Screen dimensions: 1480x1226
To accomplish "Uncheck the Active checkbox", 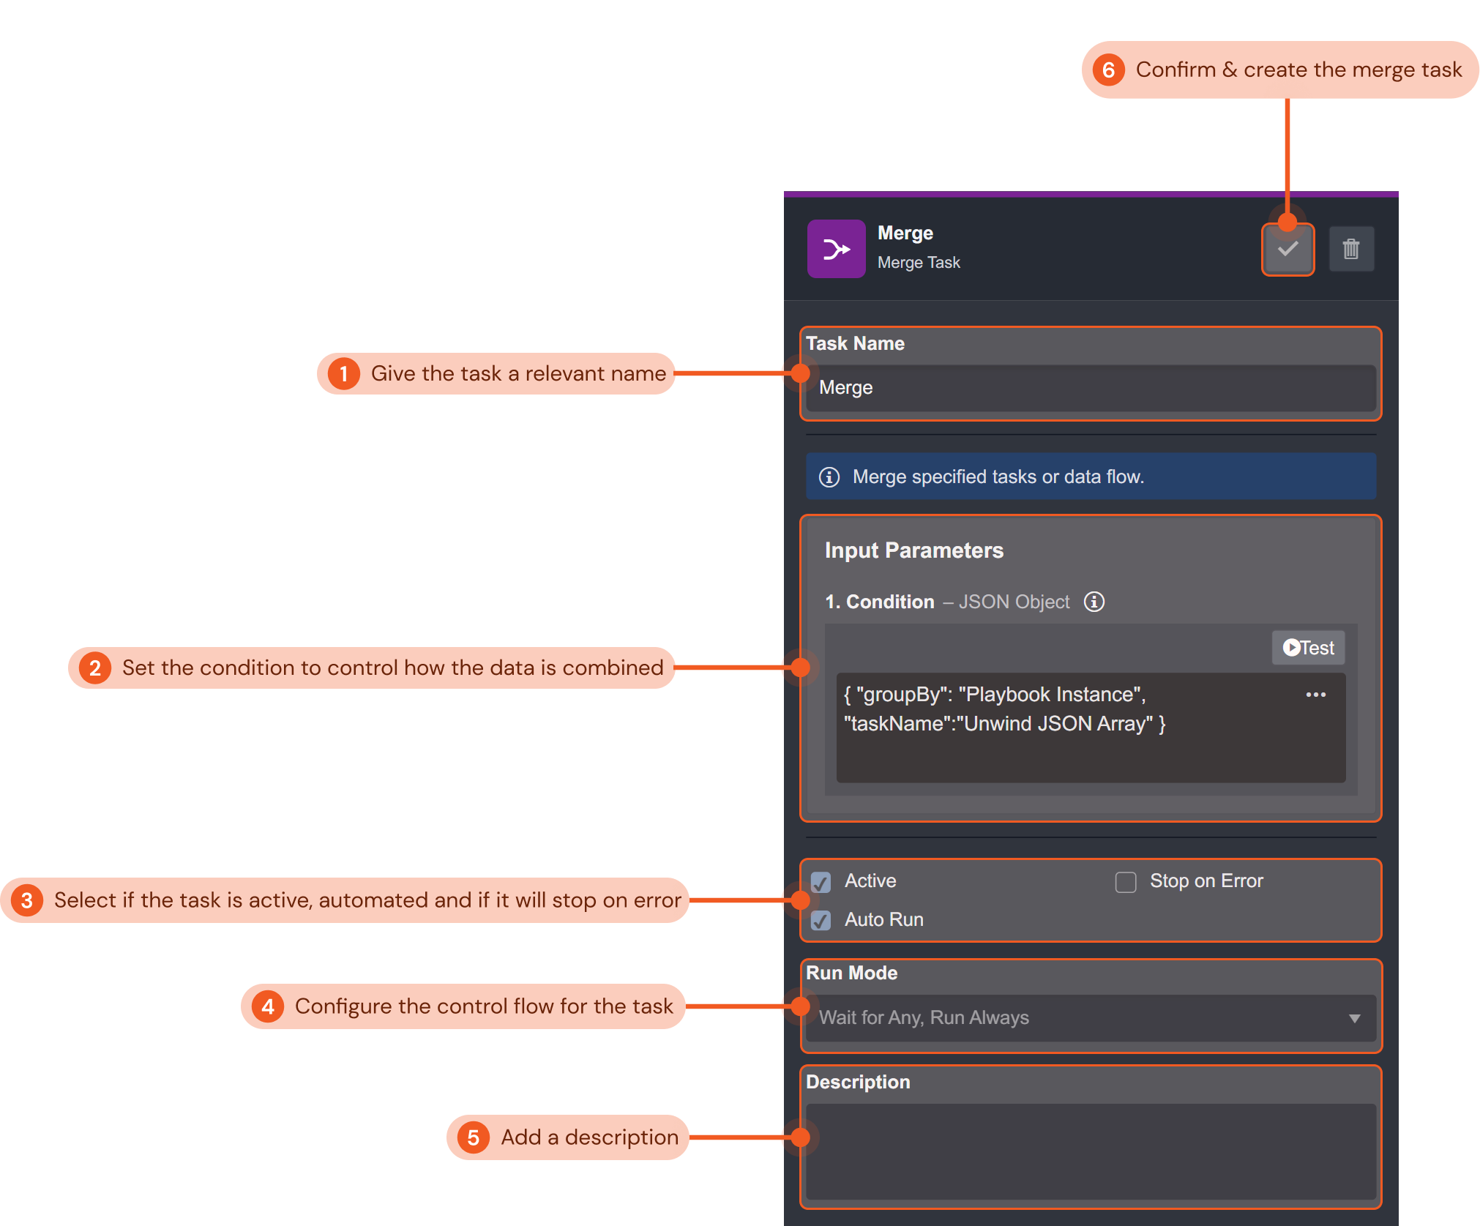I will pyautogui.click(x=821, y=882).
